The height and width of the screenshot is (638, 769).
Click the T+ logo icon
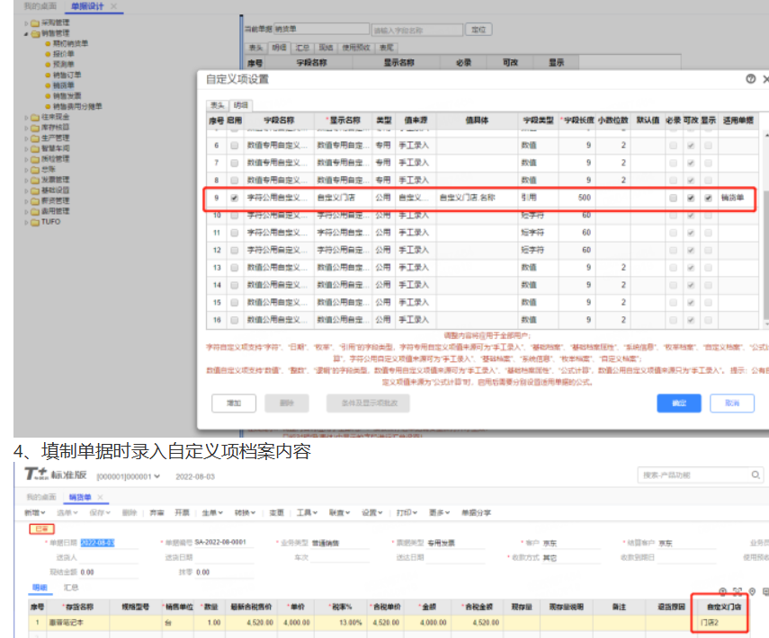33,474
